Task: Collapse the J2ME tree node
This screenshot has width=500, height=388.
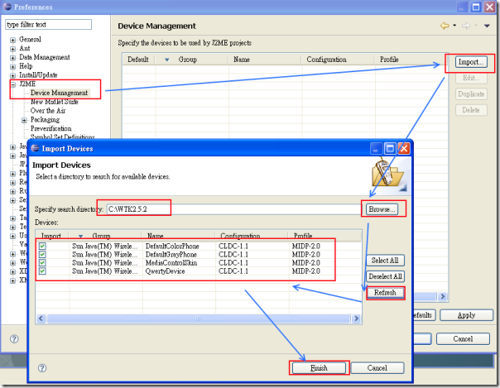Action: click(x=12, y=84)
